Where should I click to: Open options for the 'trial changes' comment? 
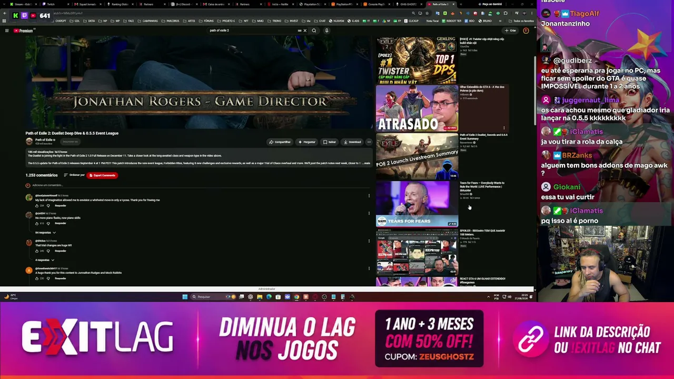click(x=369, y=241)
